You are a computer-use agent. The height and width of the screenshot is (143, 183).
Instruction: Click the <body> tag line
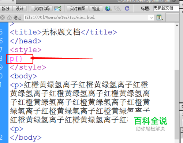[23, 76]
